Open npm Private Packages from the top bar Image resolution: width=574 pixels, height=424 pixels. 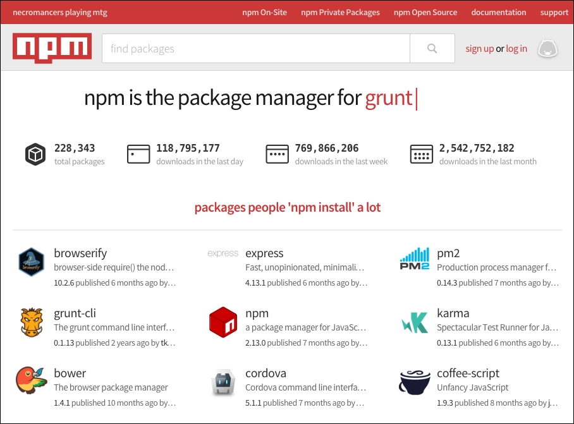(x=340, y=12)
